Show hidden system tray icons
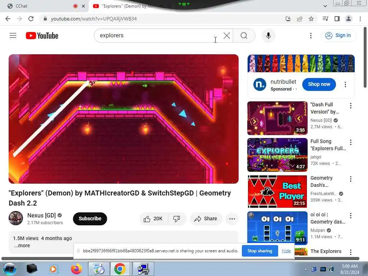The height and width of the screenshot is (276, 368). (x=305, y=269)
